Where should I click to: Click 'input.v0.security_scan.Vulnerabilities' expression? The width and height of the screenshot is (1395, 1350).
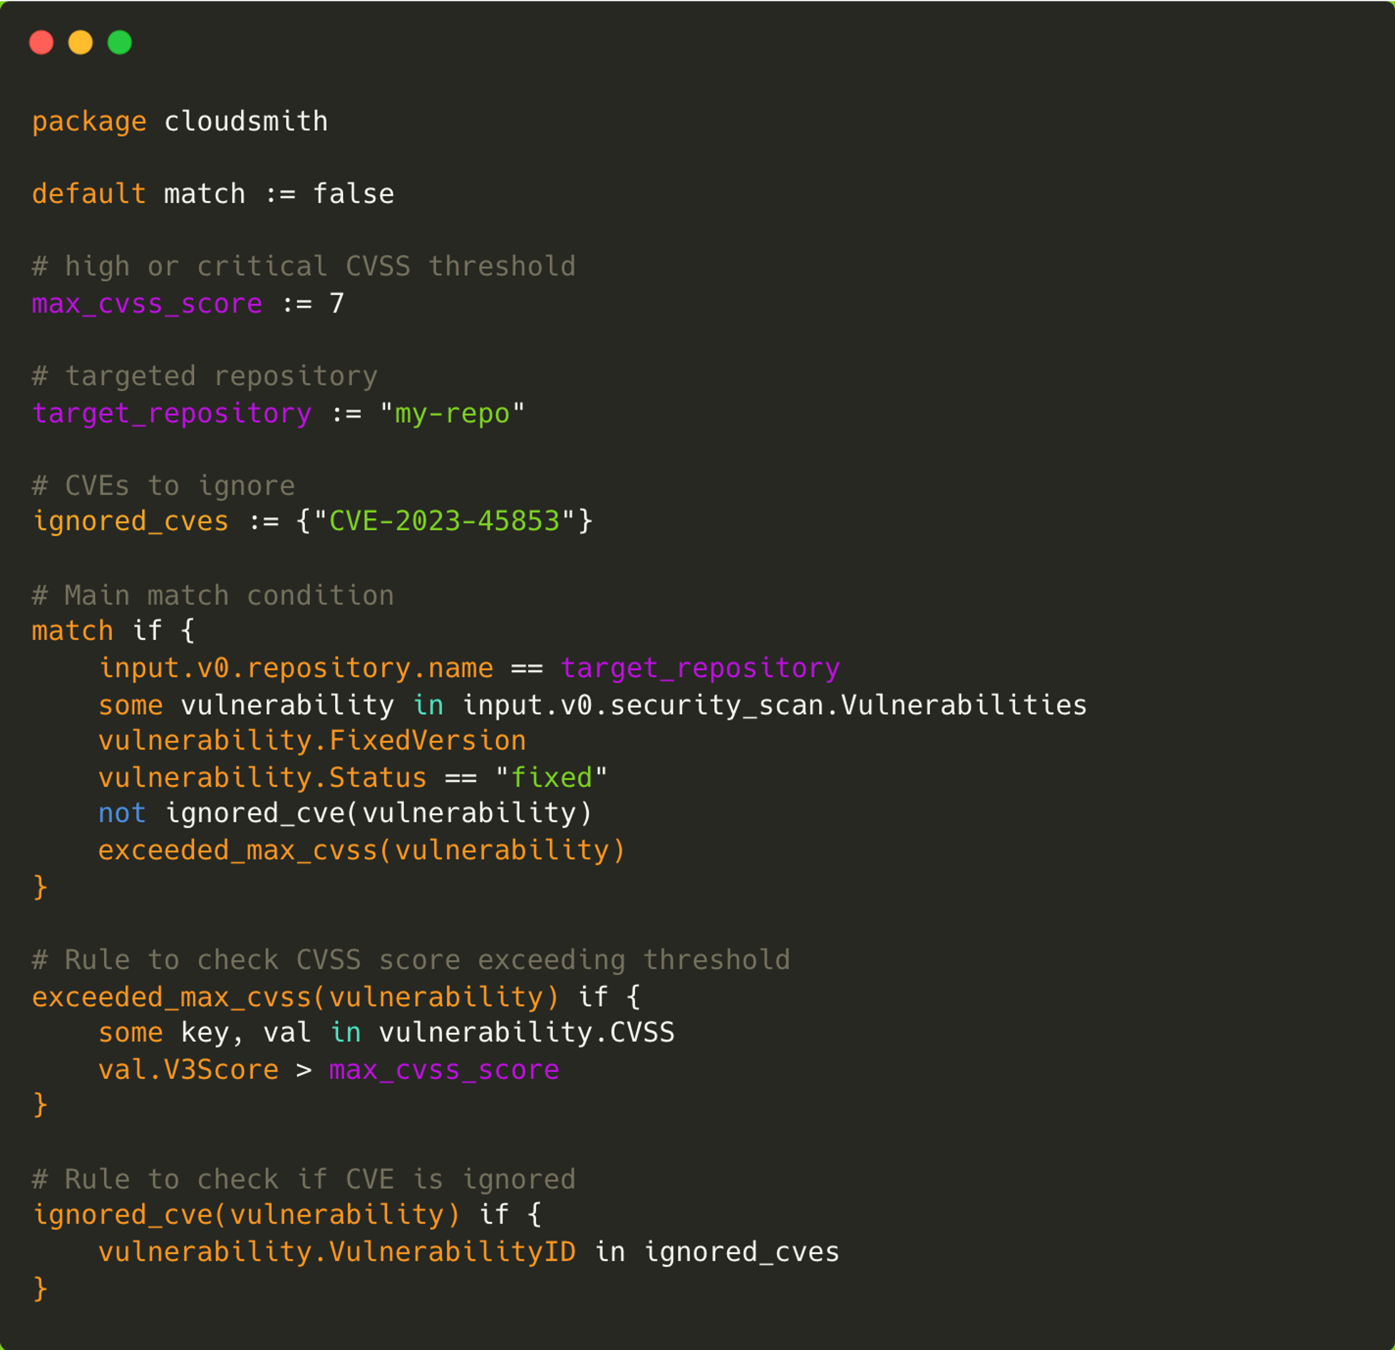click(x=775, y=705)
